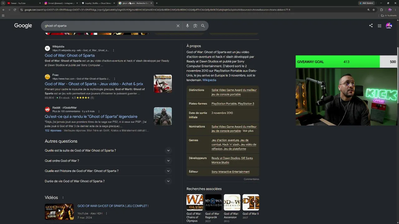Open the PlayStation Portable platform link
The width and height of the screenshot is (399, 224).
pyautogui.click(x=224, y=104)
